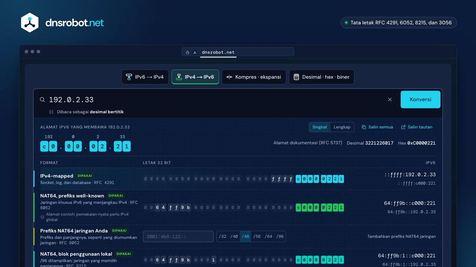The image size is (476, 267).
Task: Click the 64:ff9b::c000:221 address
Action: coord(410,203)
